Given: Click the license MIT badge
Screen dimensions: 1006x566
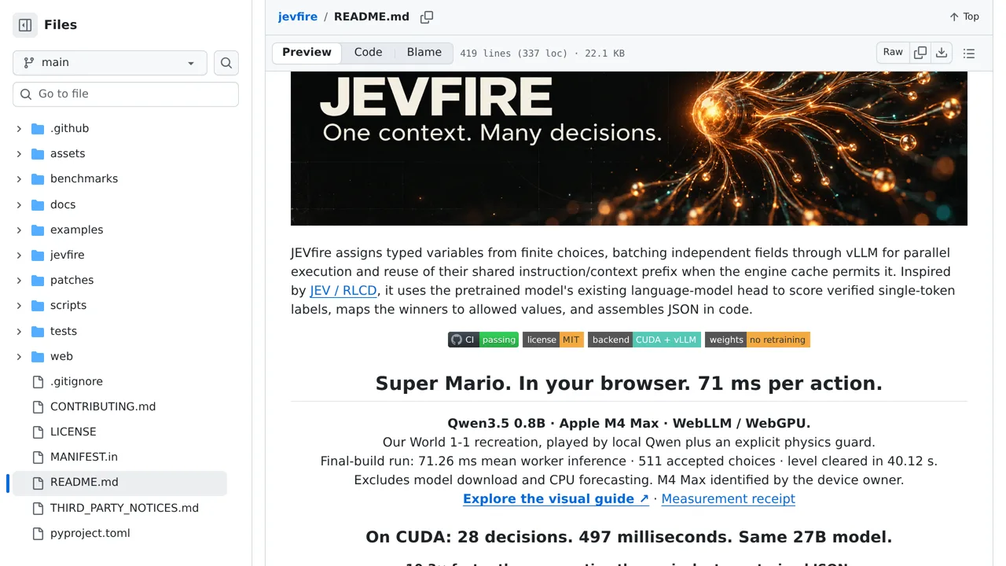Looking at the screenshot, I should click(553, 340).
